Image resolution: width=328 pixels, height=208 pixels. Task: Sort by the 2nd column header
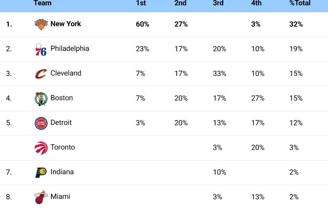(180, 3)
